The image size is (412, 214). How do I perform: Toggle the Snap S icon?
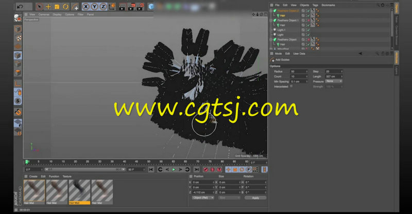(x=18, y=101)
